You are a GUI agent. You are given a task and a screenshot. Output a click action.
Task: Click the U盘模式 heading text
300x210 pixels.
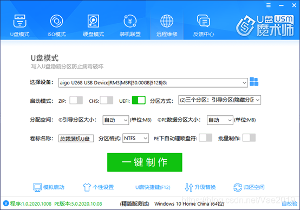pos(44,58)
